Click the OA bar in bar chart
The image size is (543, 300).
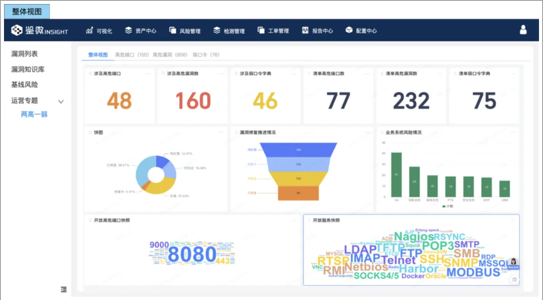[x=396, y=174]
